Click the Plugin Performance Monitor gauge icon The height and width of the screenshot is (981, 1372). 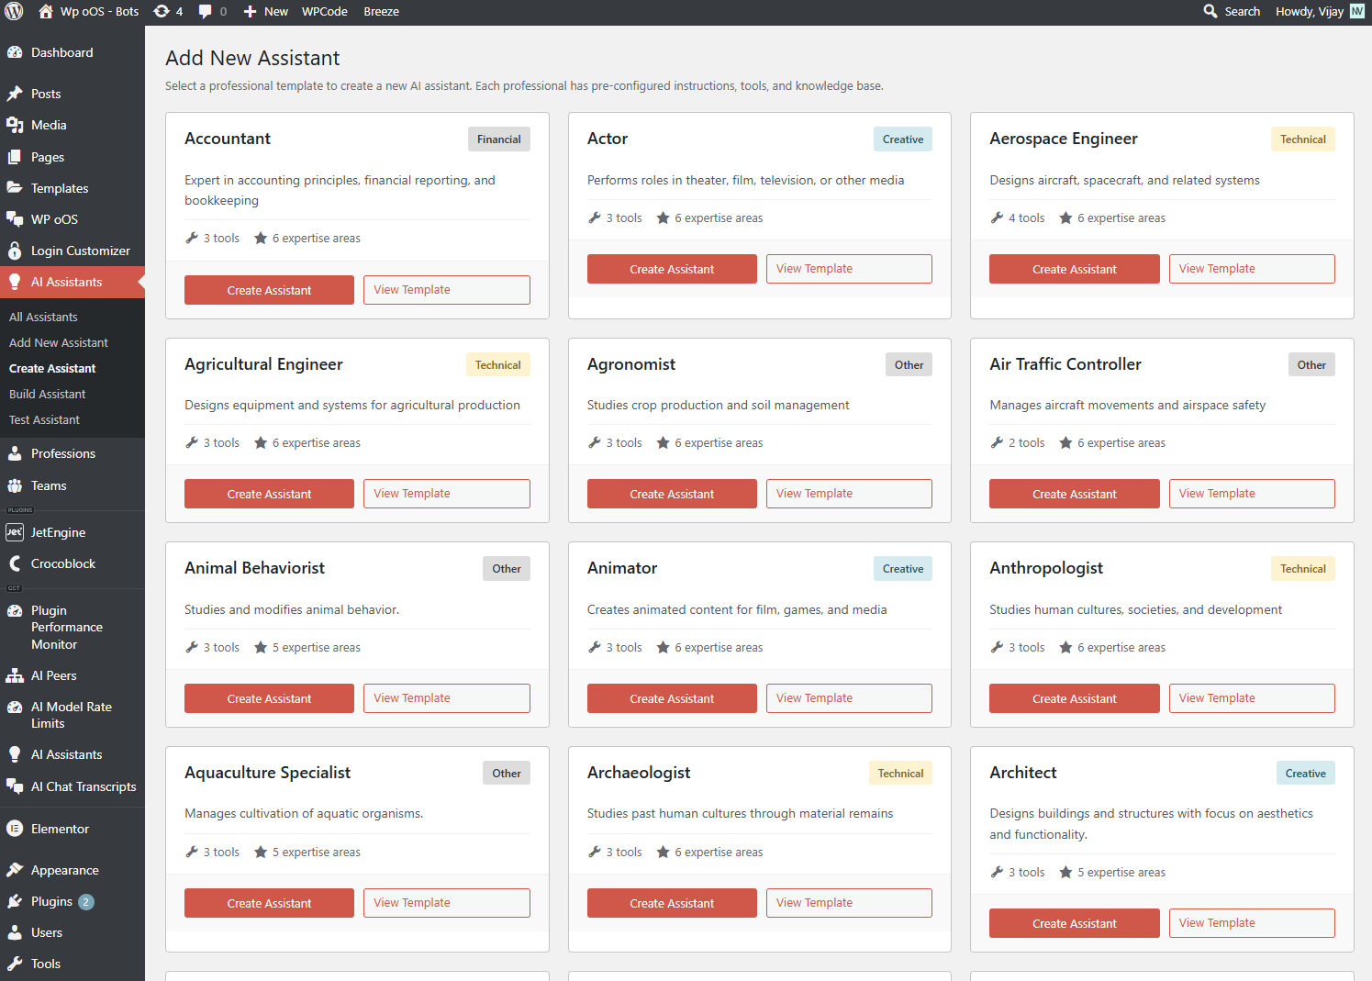[x=15, y=610]
